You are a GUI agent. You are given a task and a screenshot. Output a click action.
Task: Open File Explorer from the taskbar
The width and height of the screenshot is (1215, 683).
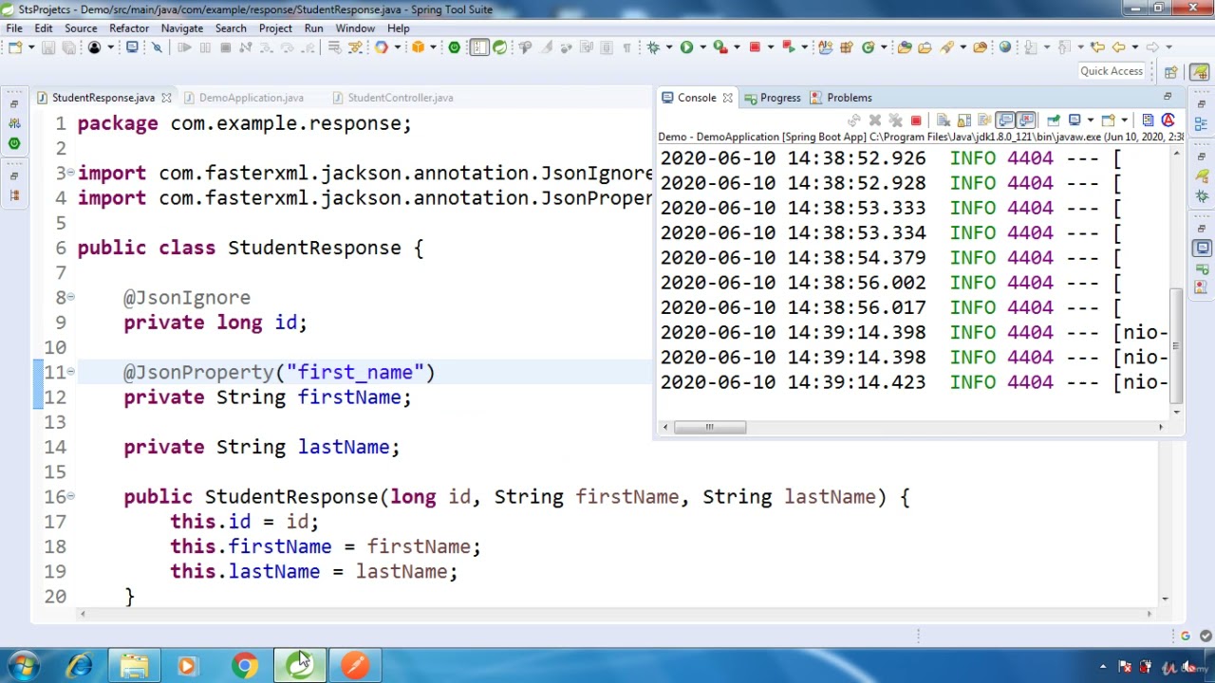tap(134, 666)
